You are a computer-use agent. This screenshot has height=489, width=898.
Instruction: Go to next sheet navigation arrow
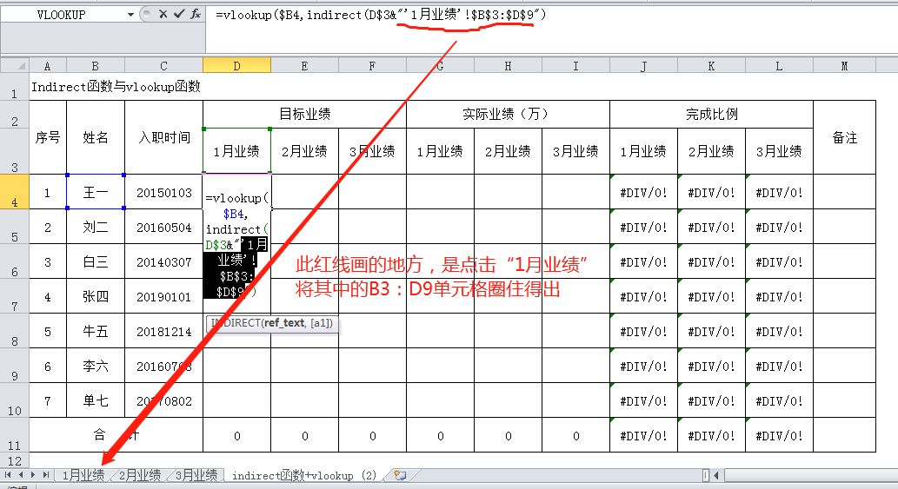pos(33,475)
